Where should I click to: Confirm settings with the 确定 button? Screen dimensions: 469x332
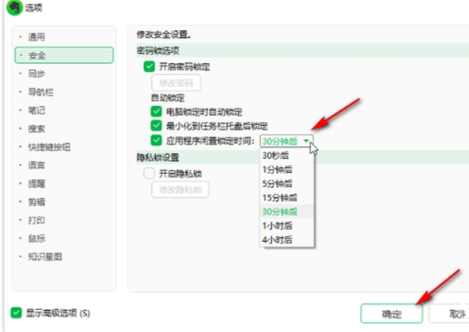392,313
